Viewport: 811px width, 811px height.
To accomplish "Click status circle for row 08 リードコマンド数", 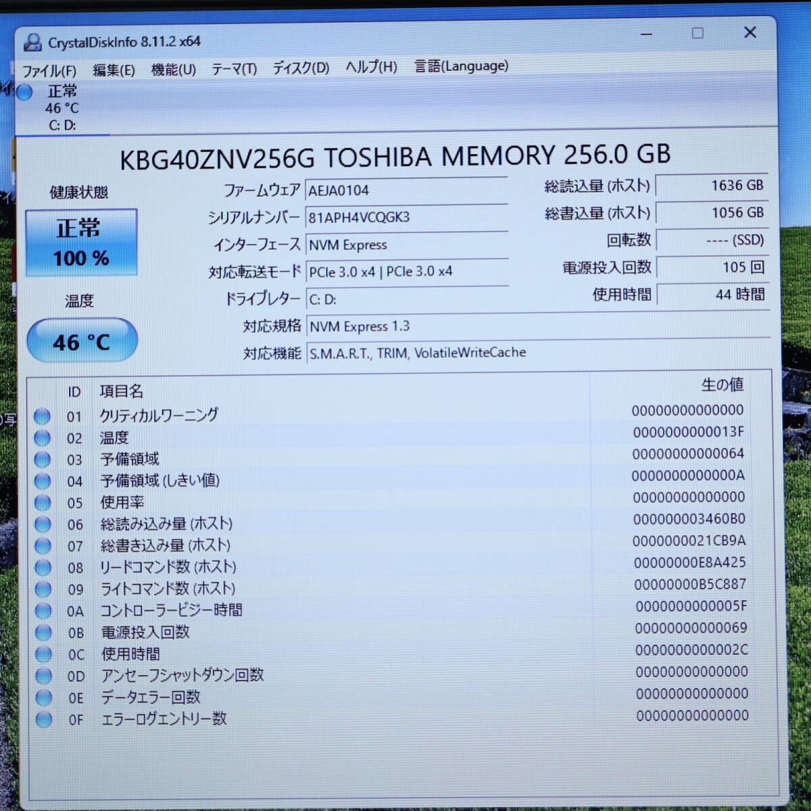I will click(x=43, y=568).
